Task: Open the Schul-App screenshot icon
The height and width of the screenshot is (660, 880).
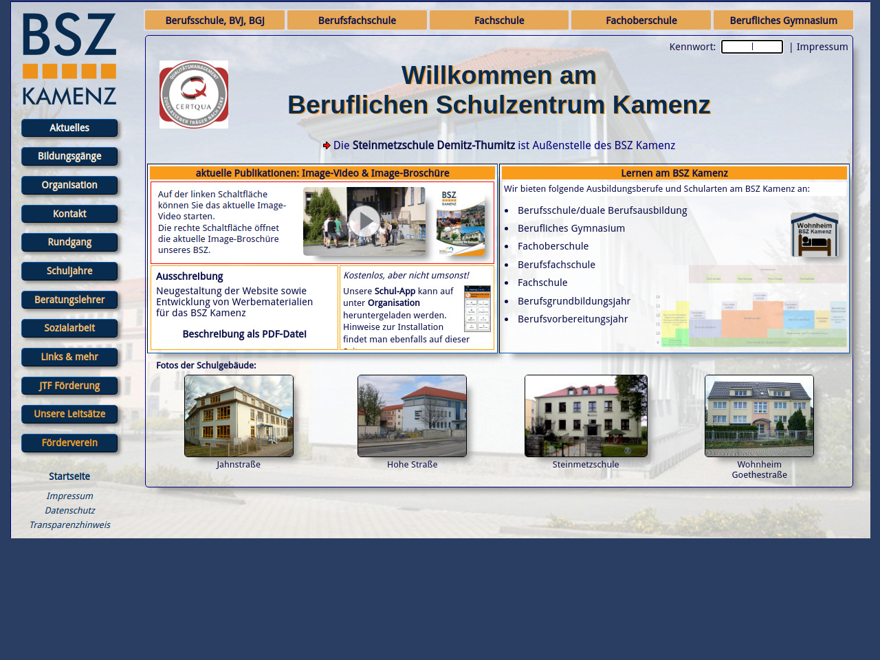Action: tap(477, 309)
